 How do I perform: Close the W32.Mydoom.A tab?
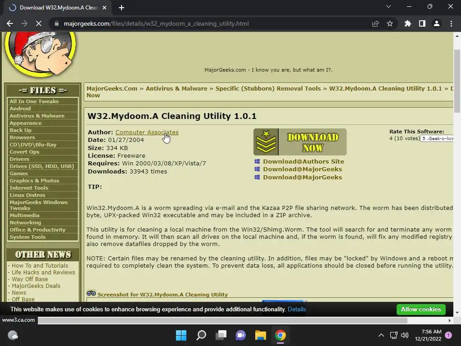click(x=104, y=8)
